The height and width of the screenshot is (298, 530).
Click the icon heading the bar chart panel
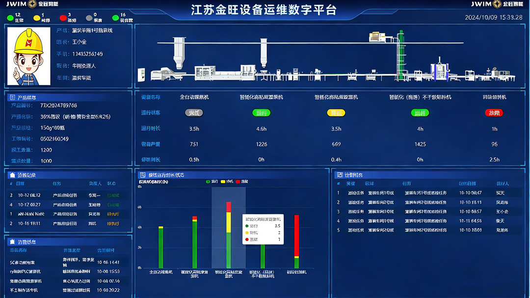coord(143,175)
